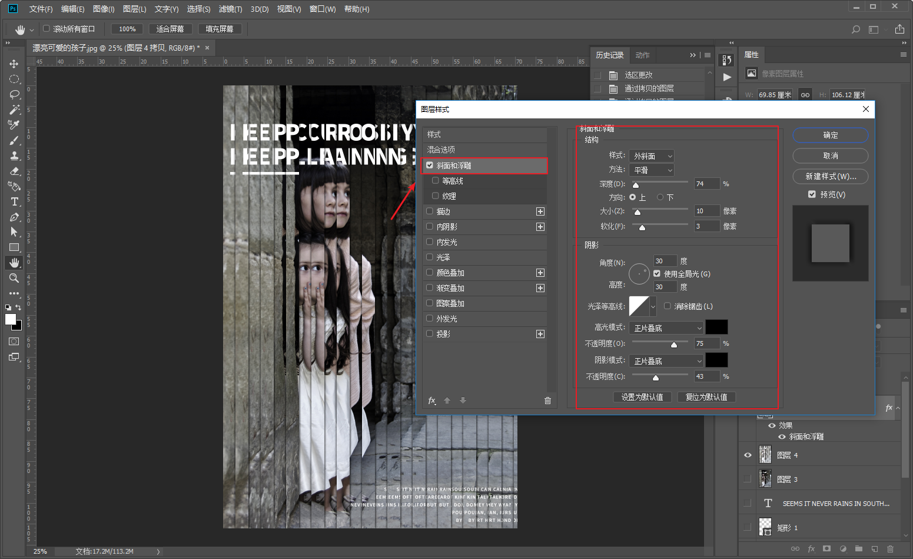Toggle Use Global Light checkbox
Image resolution: width=913 pixels, height=559 pixels.
tap(657, 274)
